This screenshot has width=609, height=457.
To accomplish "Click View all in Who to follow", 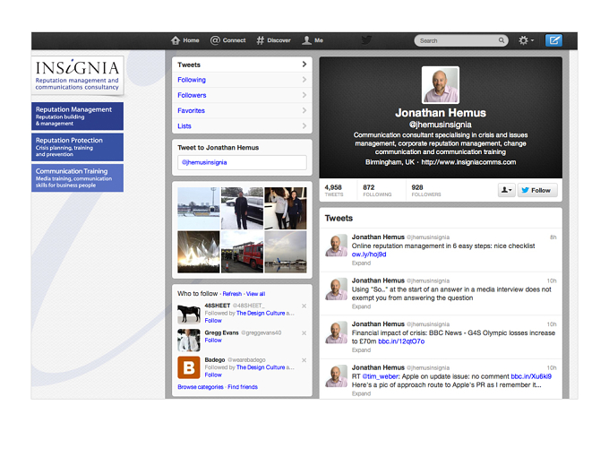I will click(x=255, y=294).
